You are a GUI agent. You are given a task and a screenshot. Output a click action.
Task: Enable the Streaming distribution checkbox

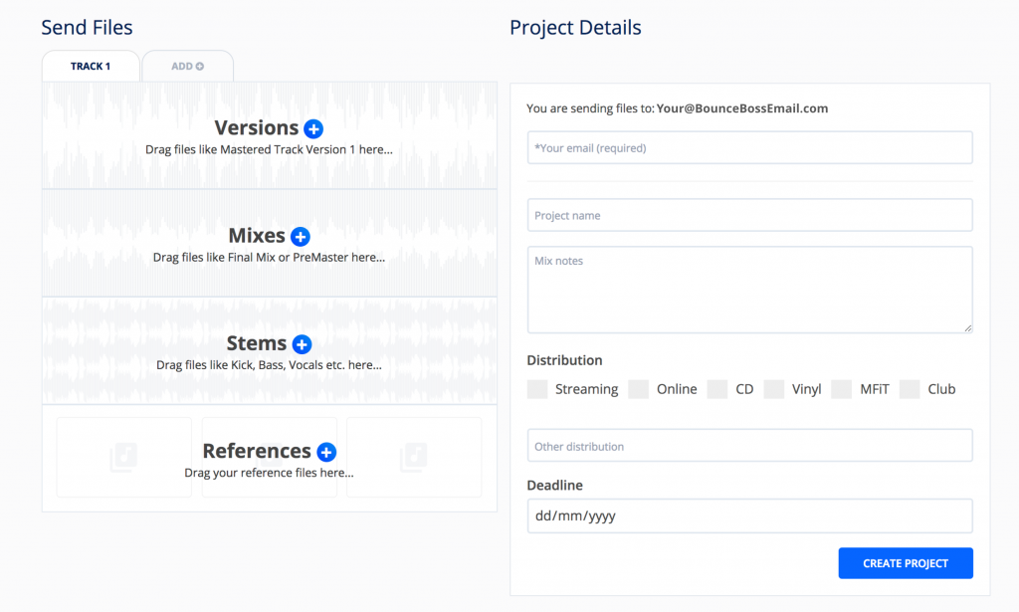click(537, 389)
